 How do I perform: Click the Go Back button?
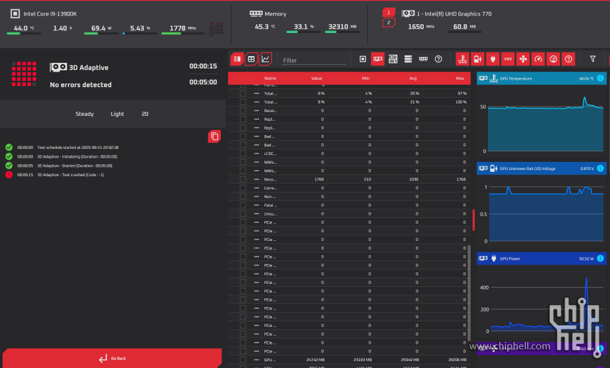[112, 358]
